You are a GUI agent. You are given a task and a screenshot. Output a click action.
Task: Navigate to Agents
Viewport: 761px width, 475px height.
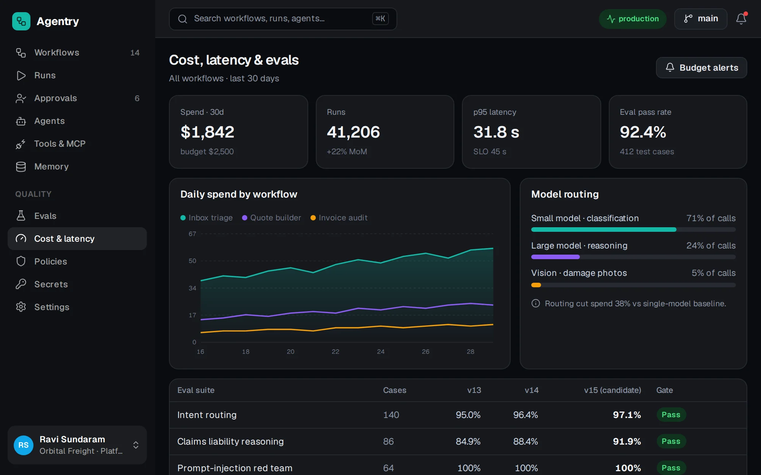tap(77, 121)
